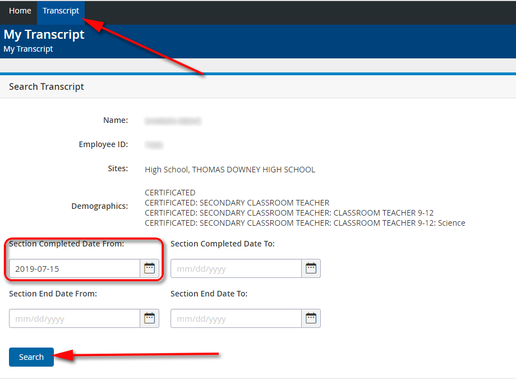Screen dimensions: 516x379
Task: Open calendar for Section Completed Date From
Action: pyautogui.click(x=149, y=268)
